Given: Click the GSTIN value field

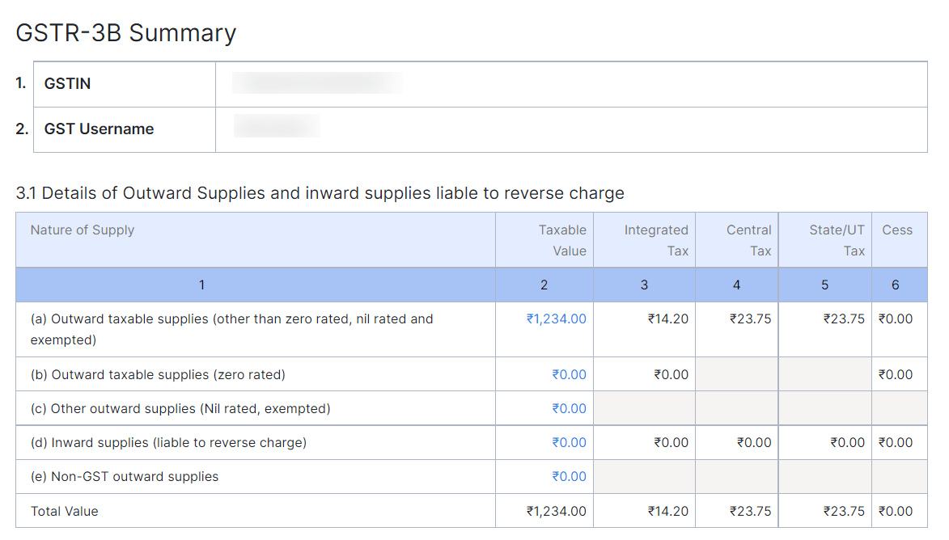Looking at the screenshot, I should 316,83.
